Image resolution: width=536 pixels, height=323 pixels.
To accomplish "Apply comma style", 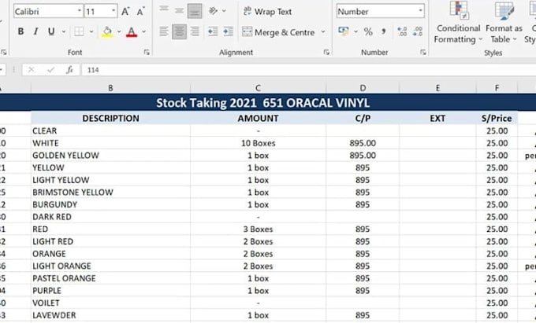I will [x=384, y=31].
